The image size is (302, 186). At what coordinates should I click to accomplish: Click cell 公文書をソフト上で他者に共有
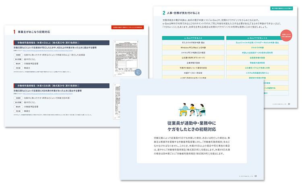point(257,68)
